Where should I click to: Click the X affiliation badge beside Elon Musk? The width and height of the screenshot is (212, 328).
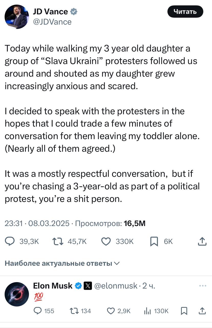pos(88,286)
